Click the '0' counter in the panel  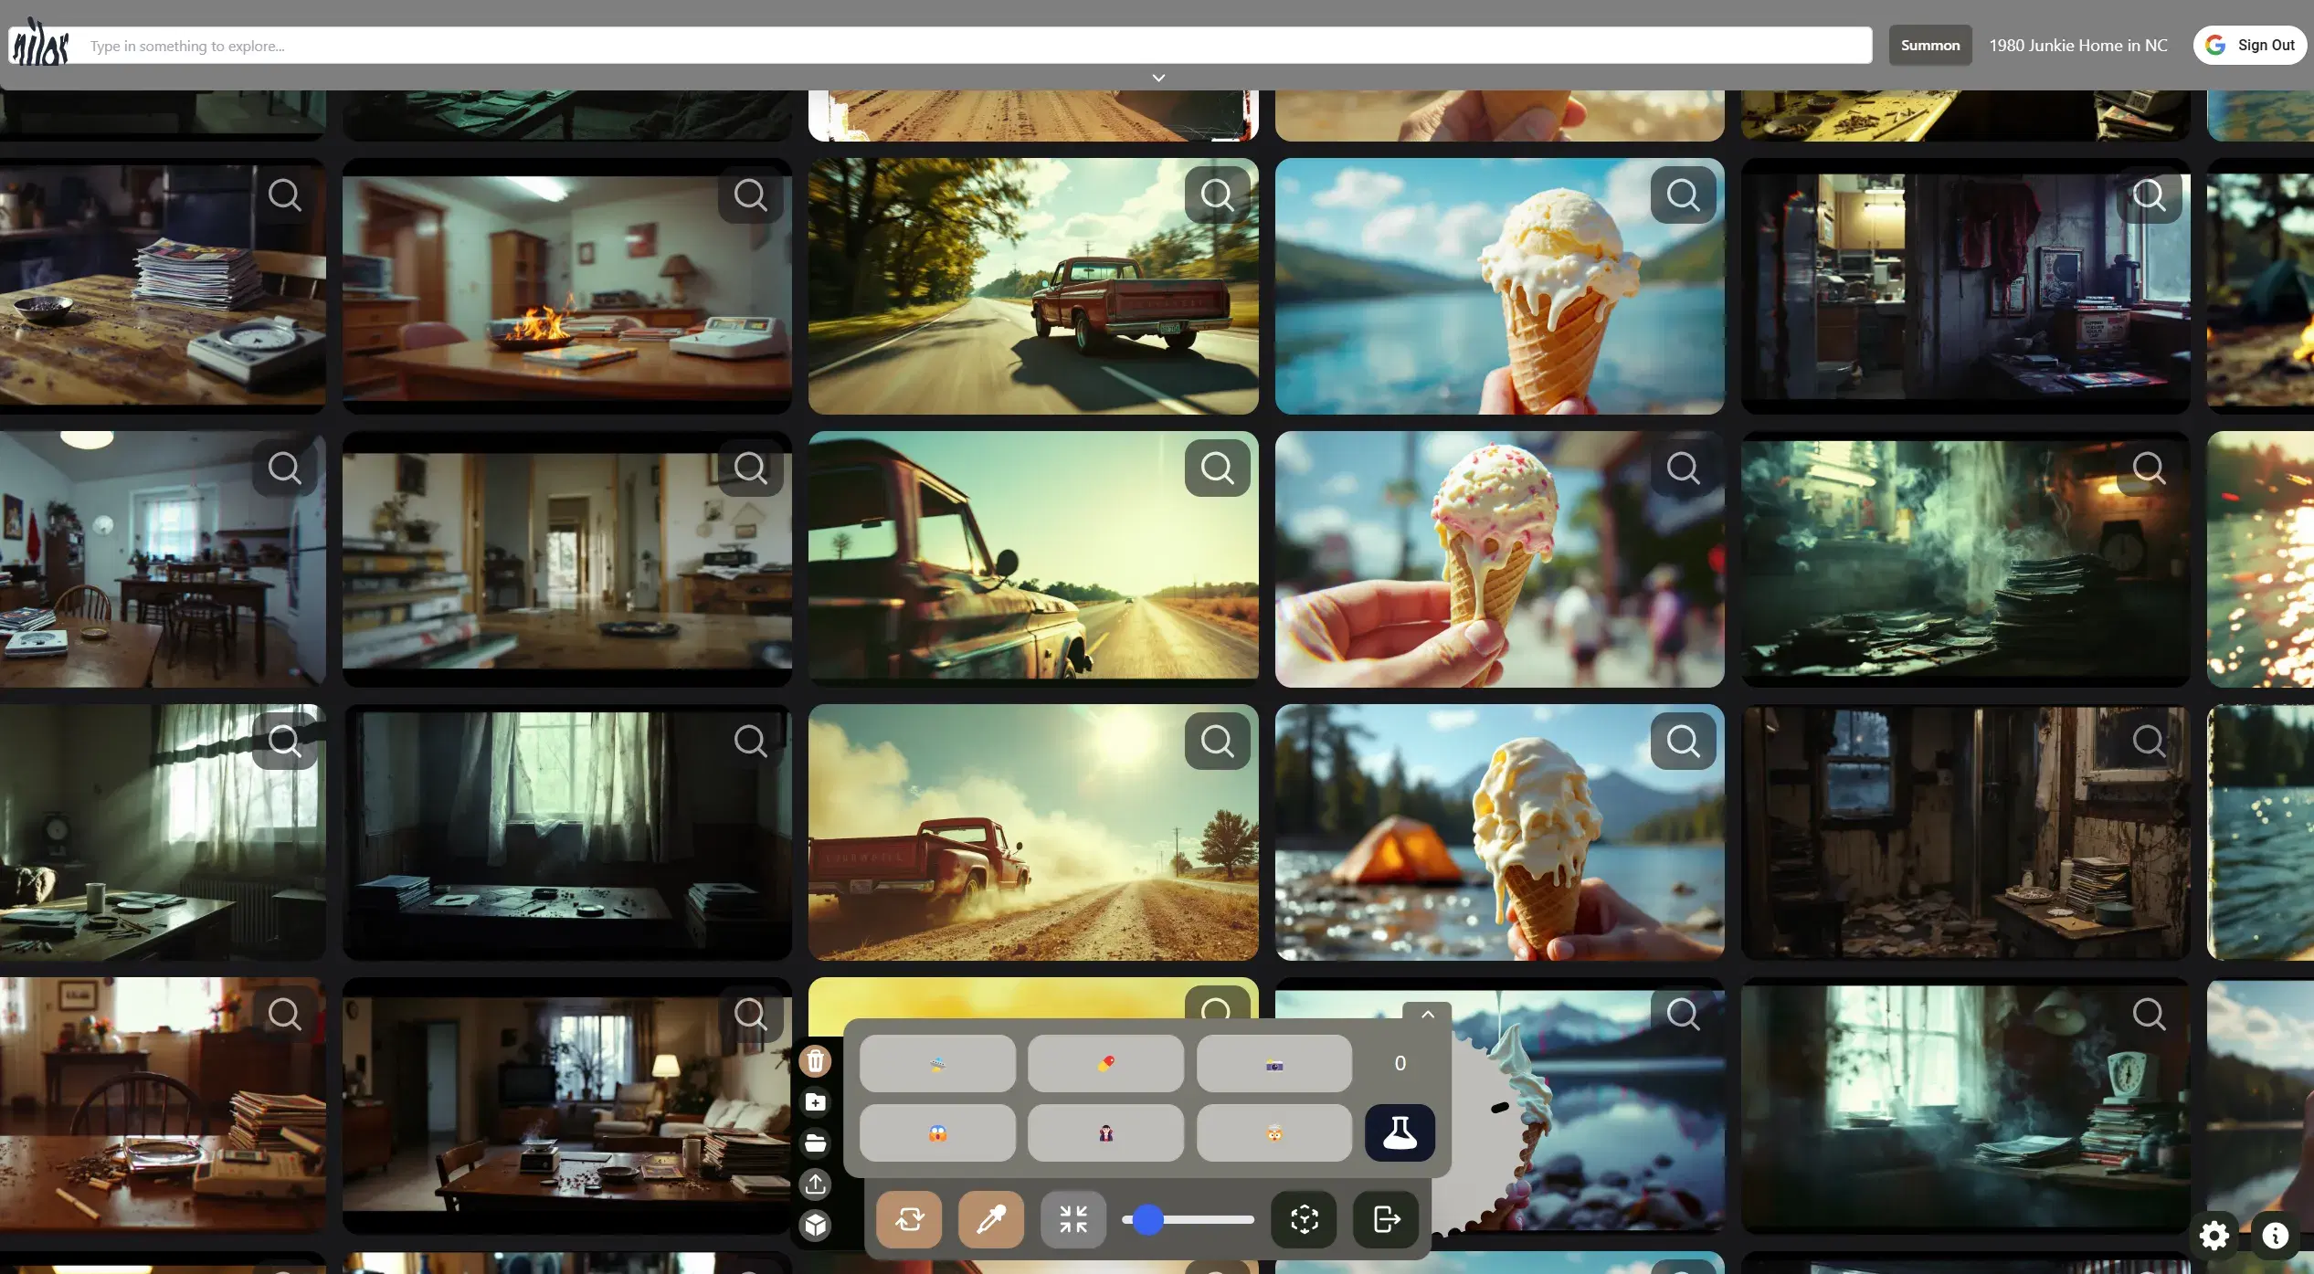click(x=1400, y=1063)
